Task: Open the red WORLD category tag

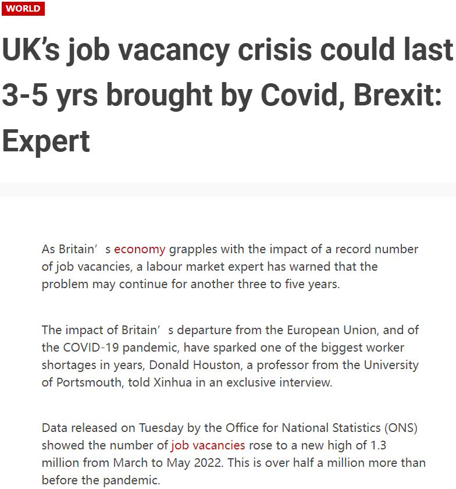Action: pos(23,8)
